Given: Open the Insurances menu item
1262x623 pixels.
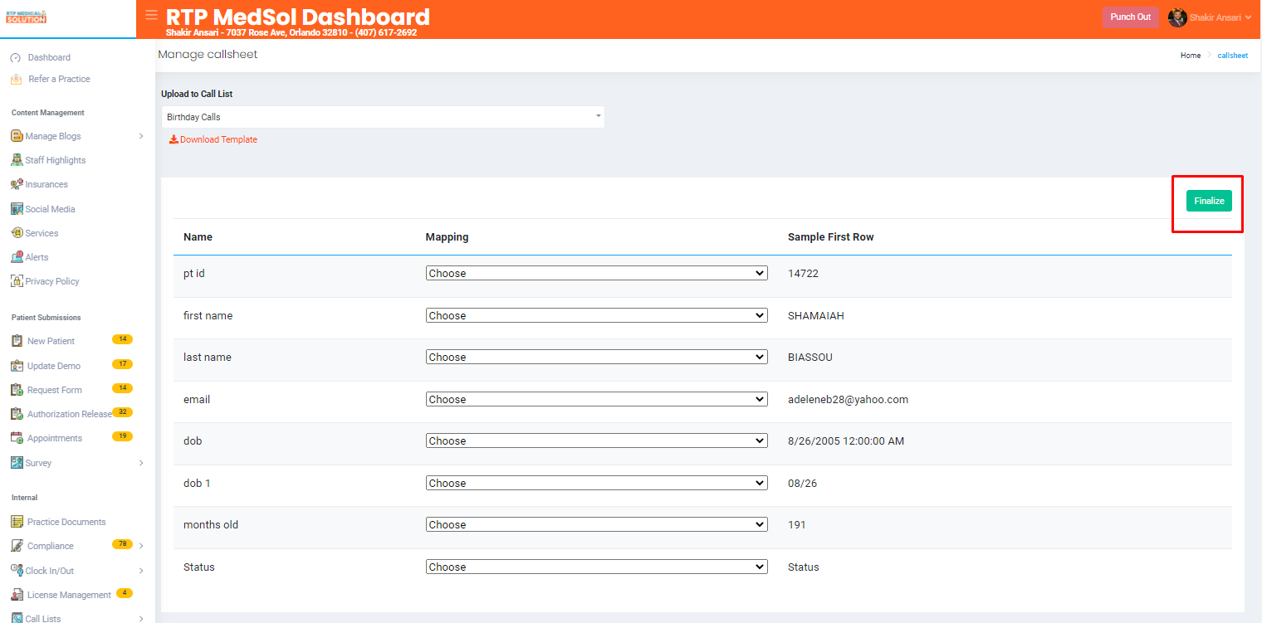Looking at the screenshot, I should (x=46, y=184).
